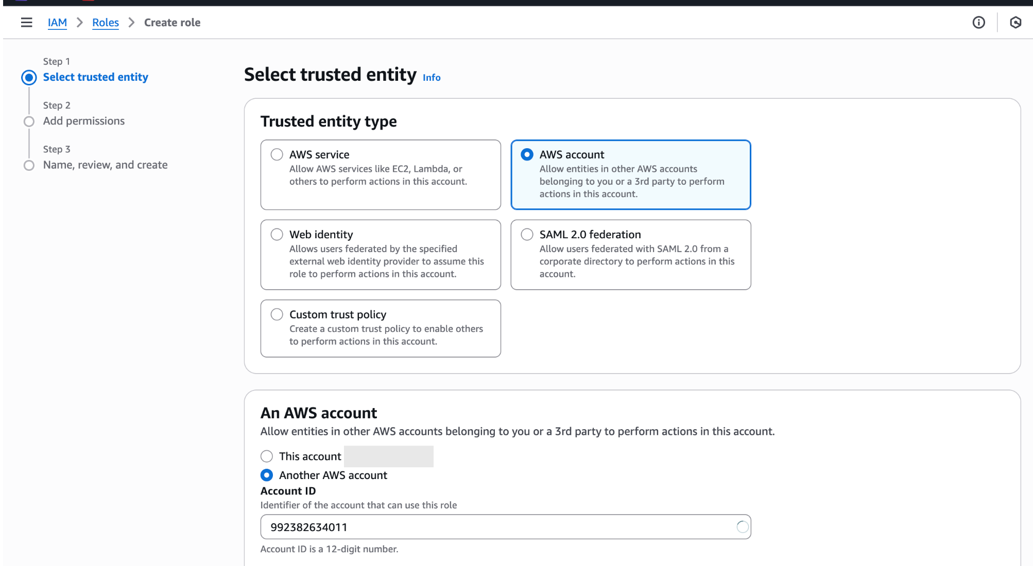The width and height of the screenshot is (1033, 566).
Task: Click the Step 1 progress circle indicator
Action: point(29,77)
